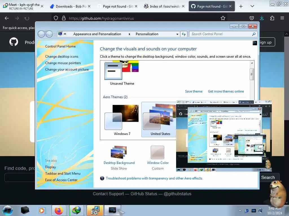The height and width of the screenshot is (216, 289).
Task: List all Firefox tabs dropdown
Action: pos(252,6)
